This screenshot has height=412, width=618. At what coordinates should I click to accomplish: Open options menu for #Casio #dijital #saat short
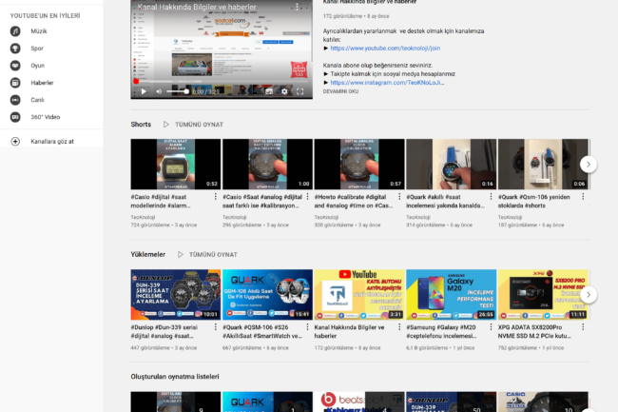coord(215,197)
